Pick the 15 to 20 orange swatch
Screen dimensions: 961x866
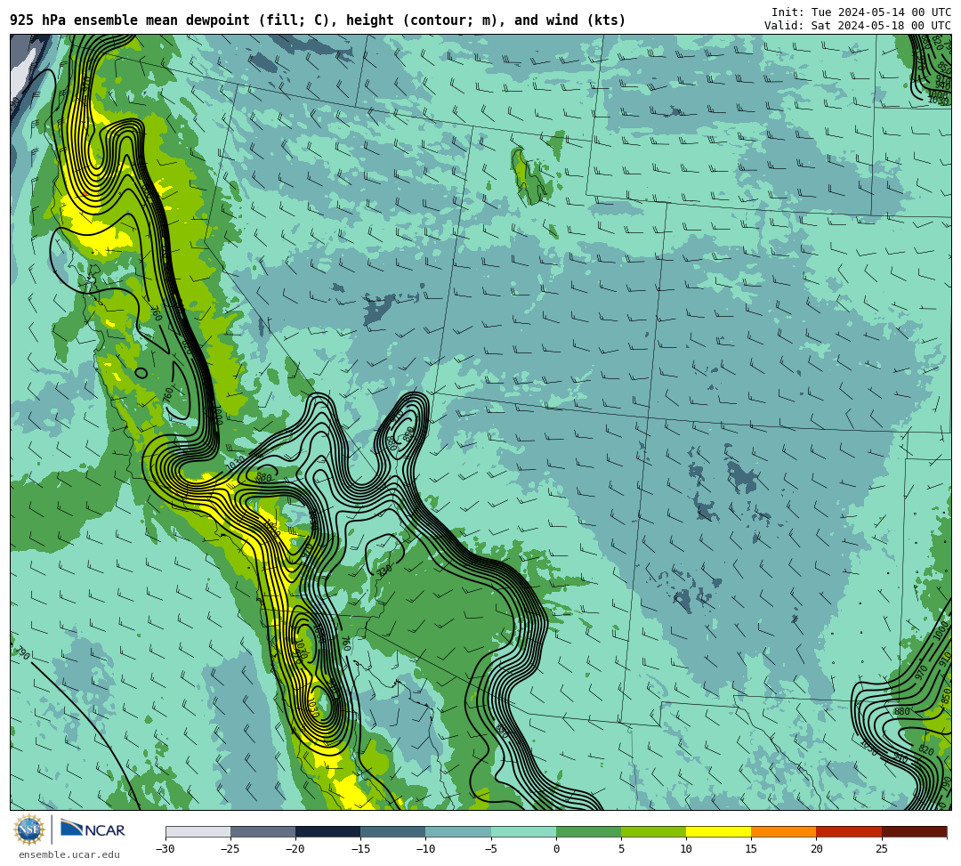click(784, 831)
